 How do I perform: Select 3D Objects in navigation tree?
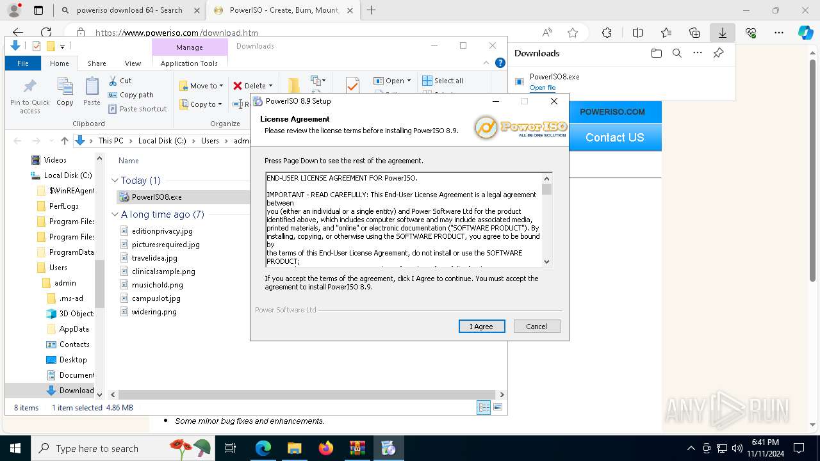point(76,314)
